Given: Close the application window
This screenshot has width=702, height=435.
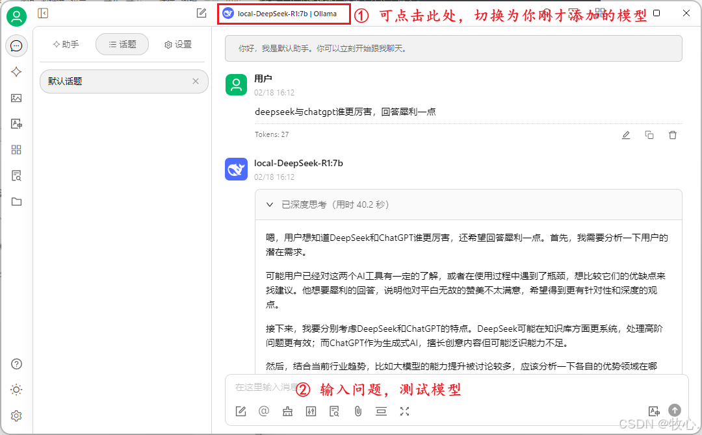Looking at the screenshot, I should point(686,14).
